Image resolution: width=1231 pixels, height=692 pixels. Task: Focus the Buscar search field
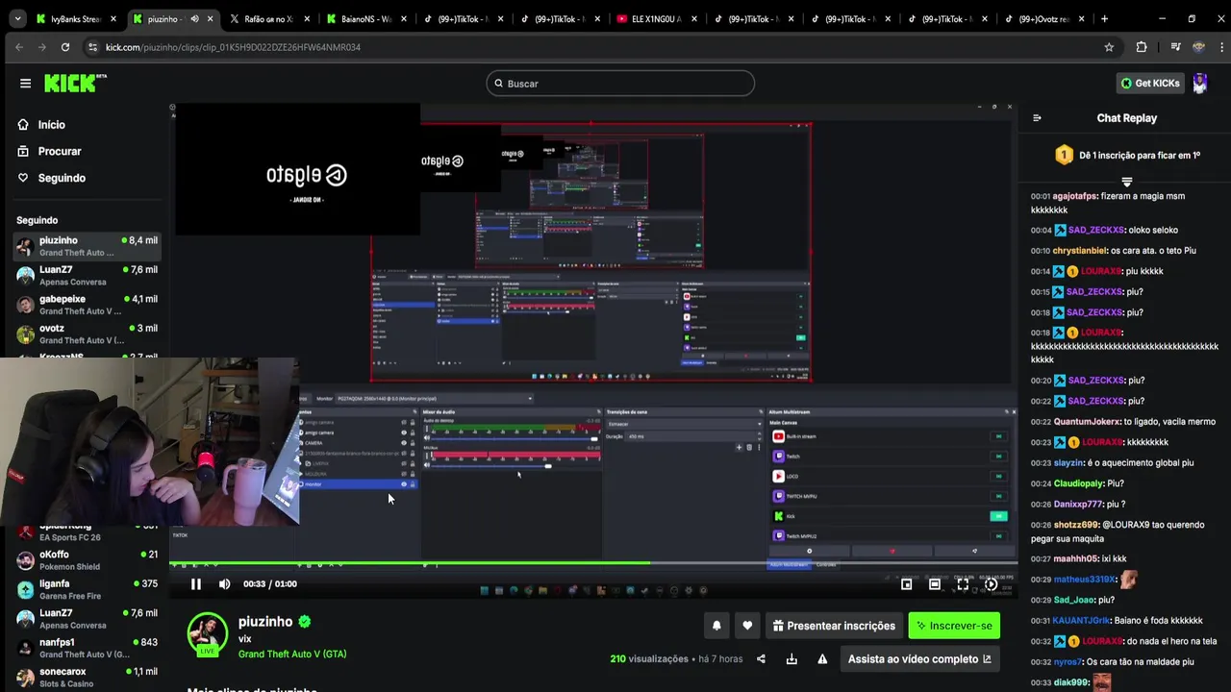point(620,84)
